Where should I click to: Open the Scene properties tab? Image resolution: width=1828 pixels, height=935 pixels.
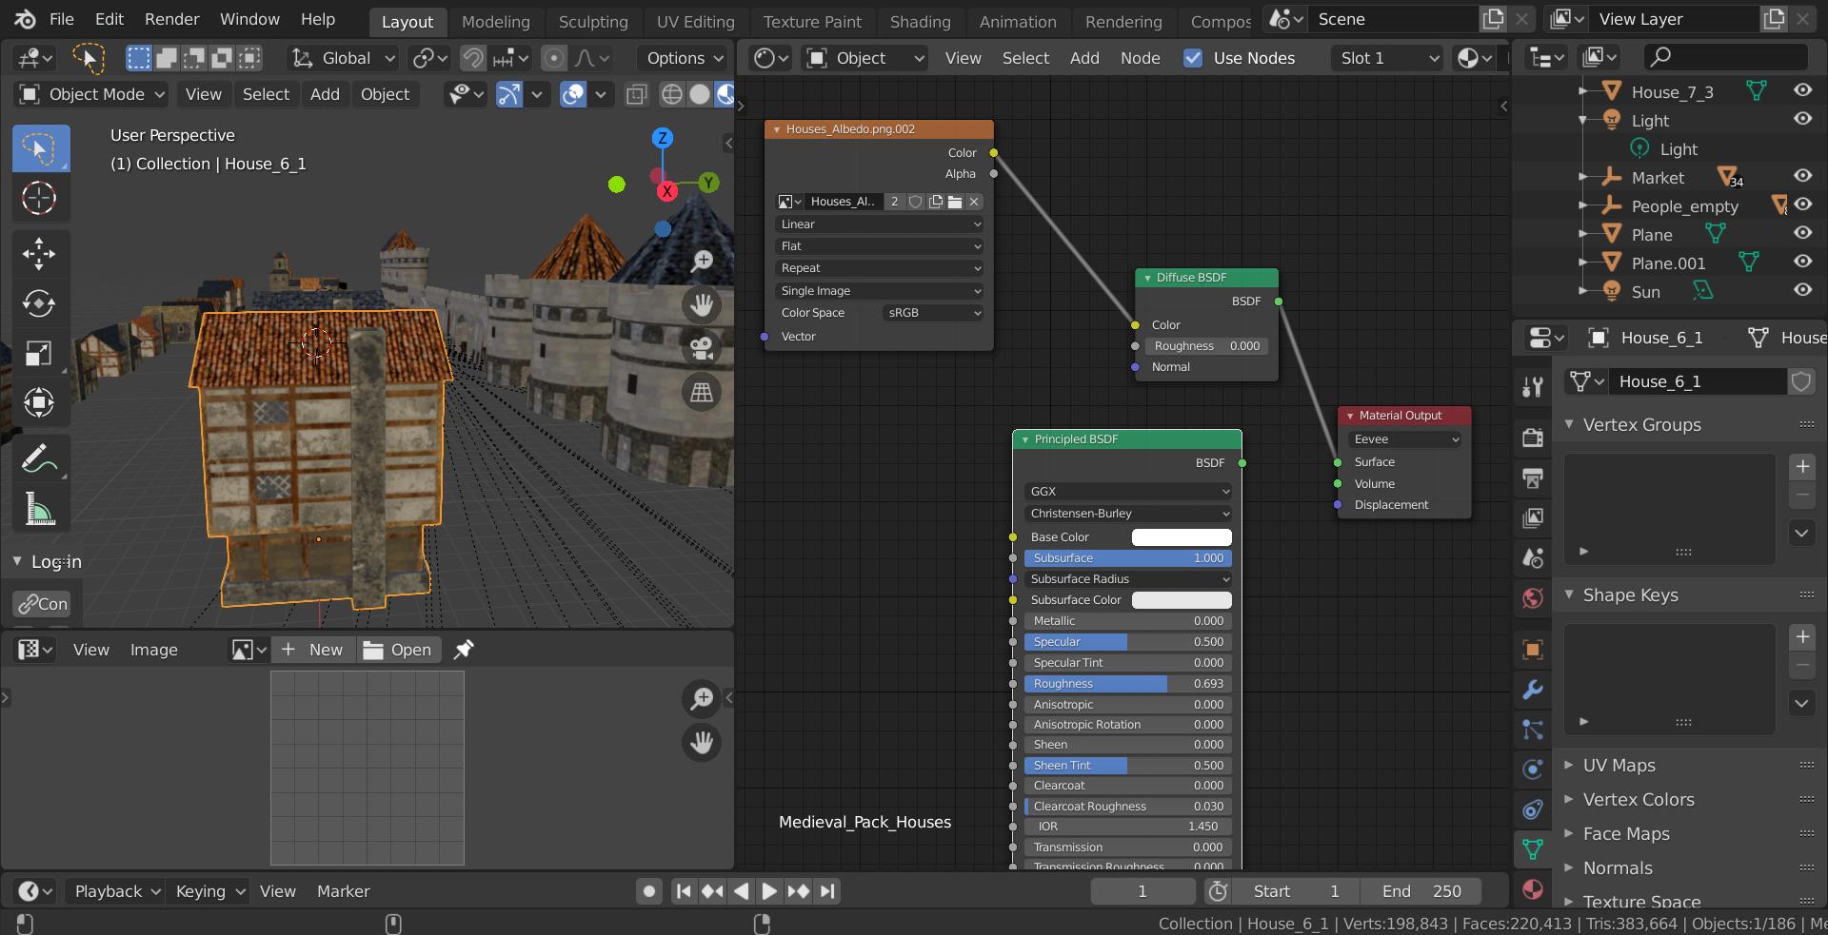point(1532,557)
